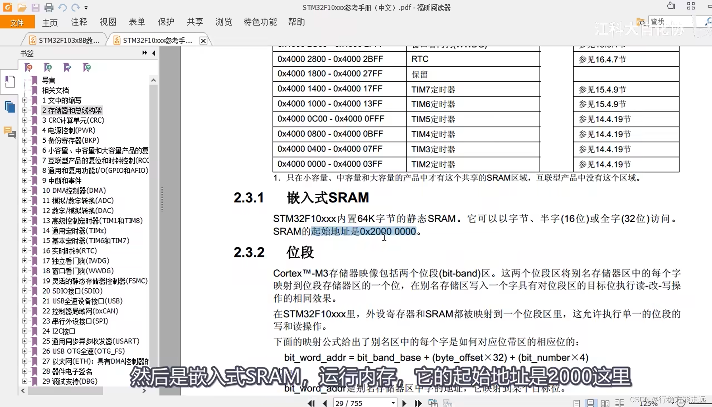The width and height of the screenshot is (712, 407).
Task: Switch to the STM32F103x8B document tab
Action: coord(65,40)
